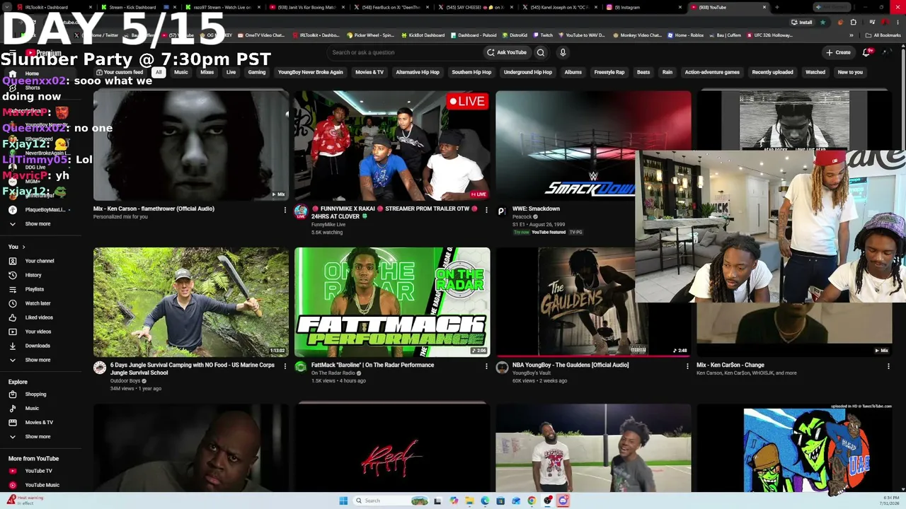Start voice search with the microphone

coord(563,52)
